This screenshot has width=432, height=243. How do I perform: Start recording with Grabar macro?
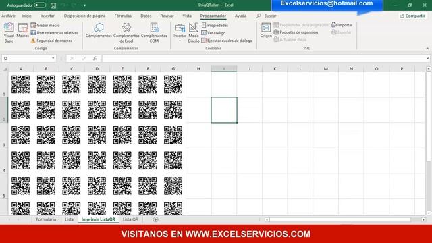click(x=45, y=26)
